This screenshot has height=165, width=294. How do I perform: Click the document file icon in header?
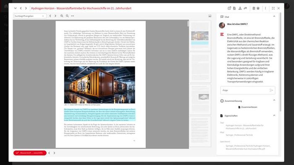coord(234,8)
